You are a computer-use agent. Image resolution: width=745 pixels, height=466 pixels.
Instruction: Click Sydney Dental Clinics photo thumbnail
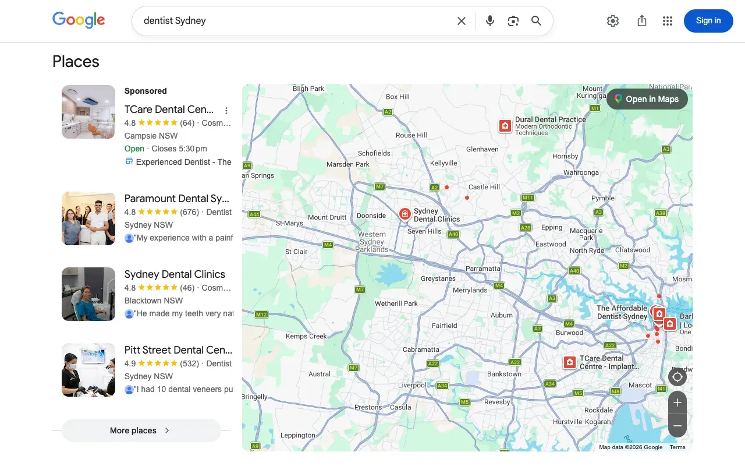[x=88, y=294]
